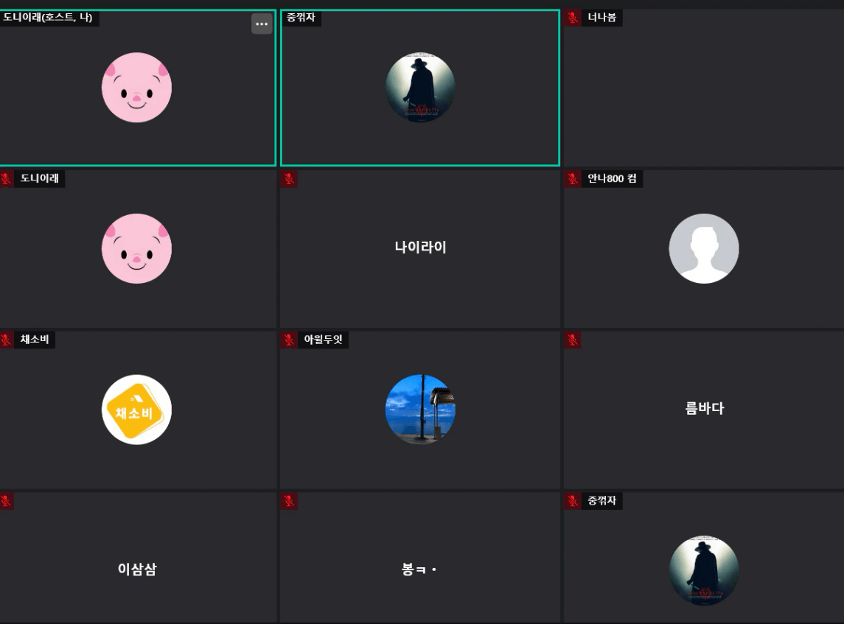Click the 이삼삼 participant name
Image resolution: width=844 pixels, height=624 pixels.
(137, 569)
